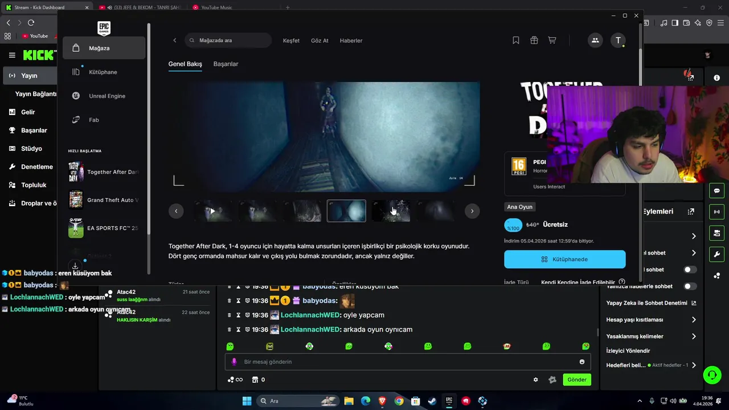Open the Epic friends list icon
Image resolution: width=729 pixels, height=410 pixels.
(595, 40)
